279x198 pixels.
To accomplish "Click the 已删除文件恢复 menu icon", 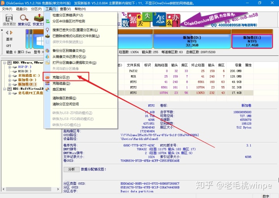I will click(x=47, y=36).
